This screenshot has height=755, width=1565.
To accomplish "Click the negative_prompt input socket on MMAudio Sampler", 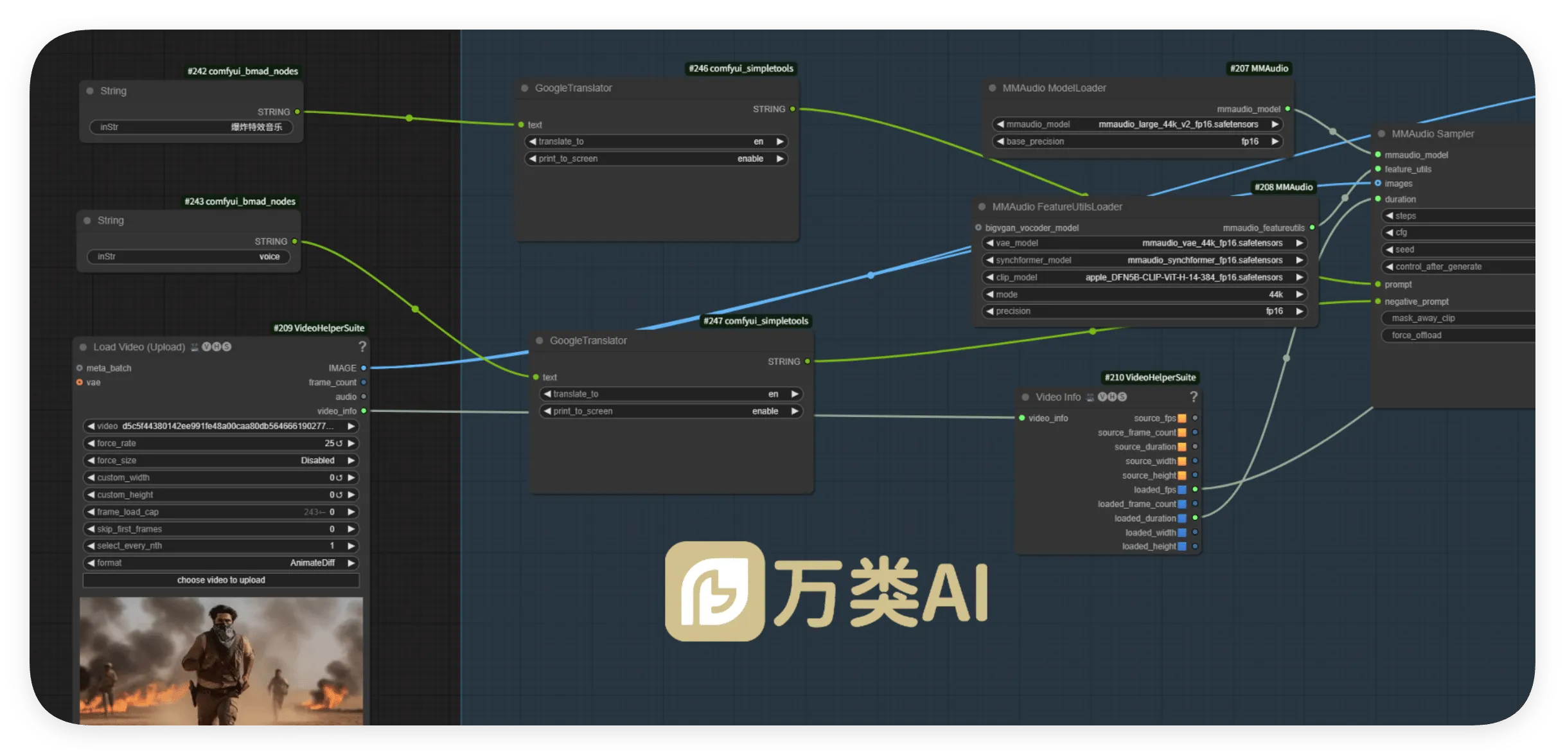I will [x=1378, y=301].
